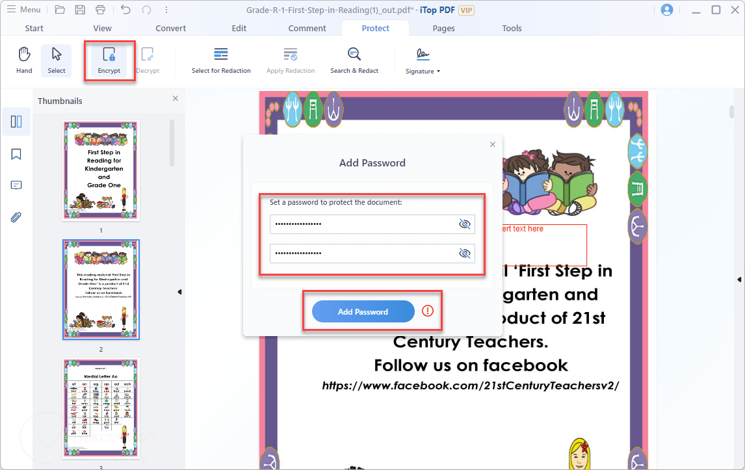
Task: Open Search & Redact tool
Action: (354, 60)
